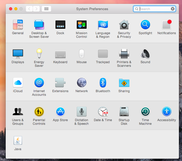Screen dimensions: 182x161
Task: Focus the Search field
Action: point(154,9)
